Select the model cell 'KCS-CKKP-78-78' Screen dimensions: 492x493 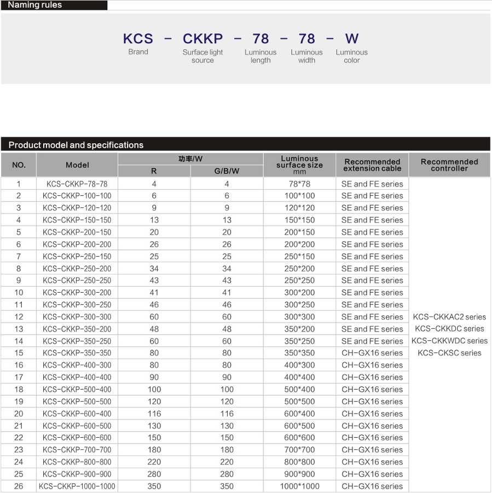tap(77, 184)
